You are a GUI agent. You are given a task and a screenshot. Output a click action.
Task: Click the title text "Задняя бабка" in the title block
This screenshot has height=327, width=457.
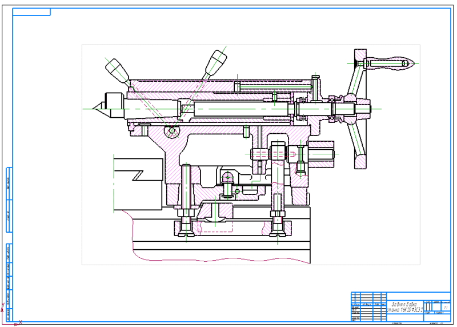click(404, 304)
